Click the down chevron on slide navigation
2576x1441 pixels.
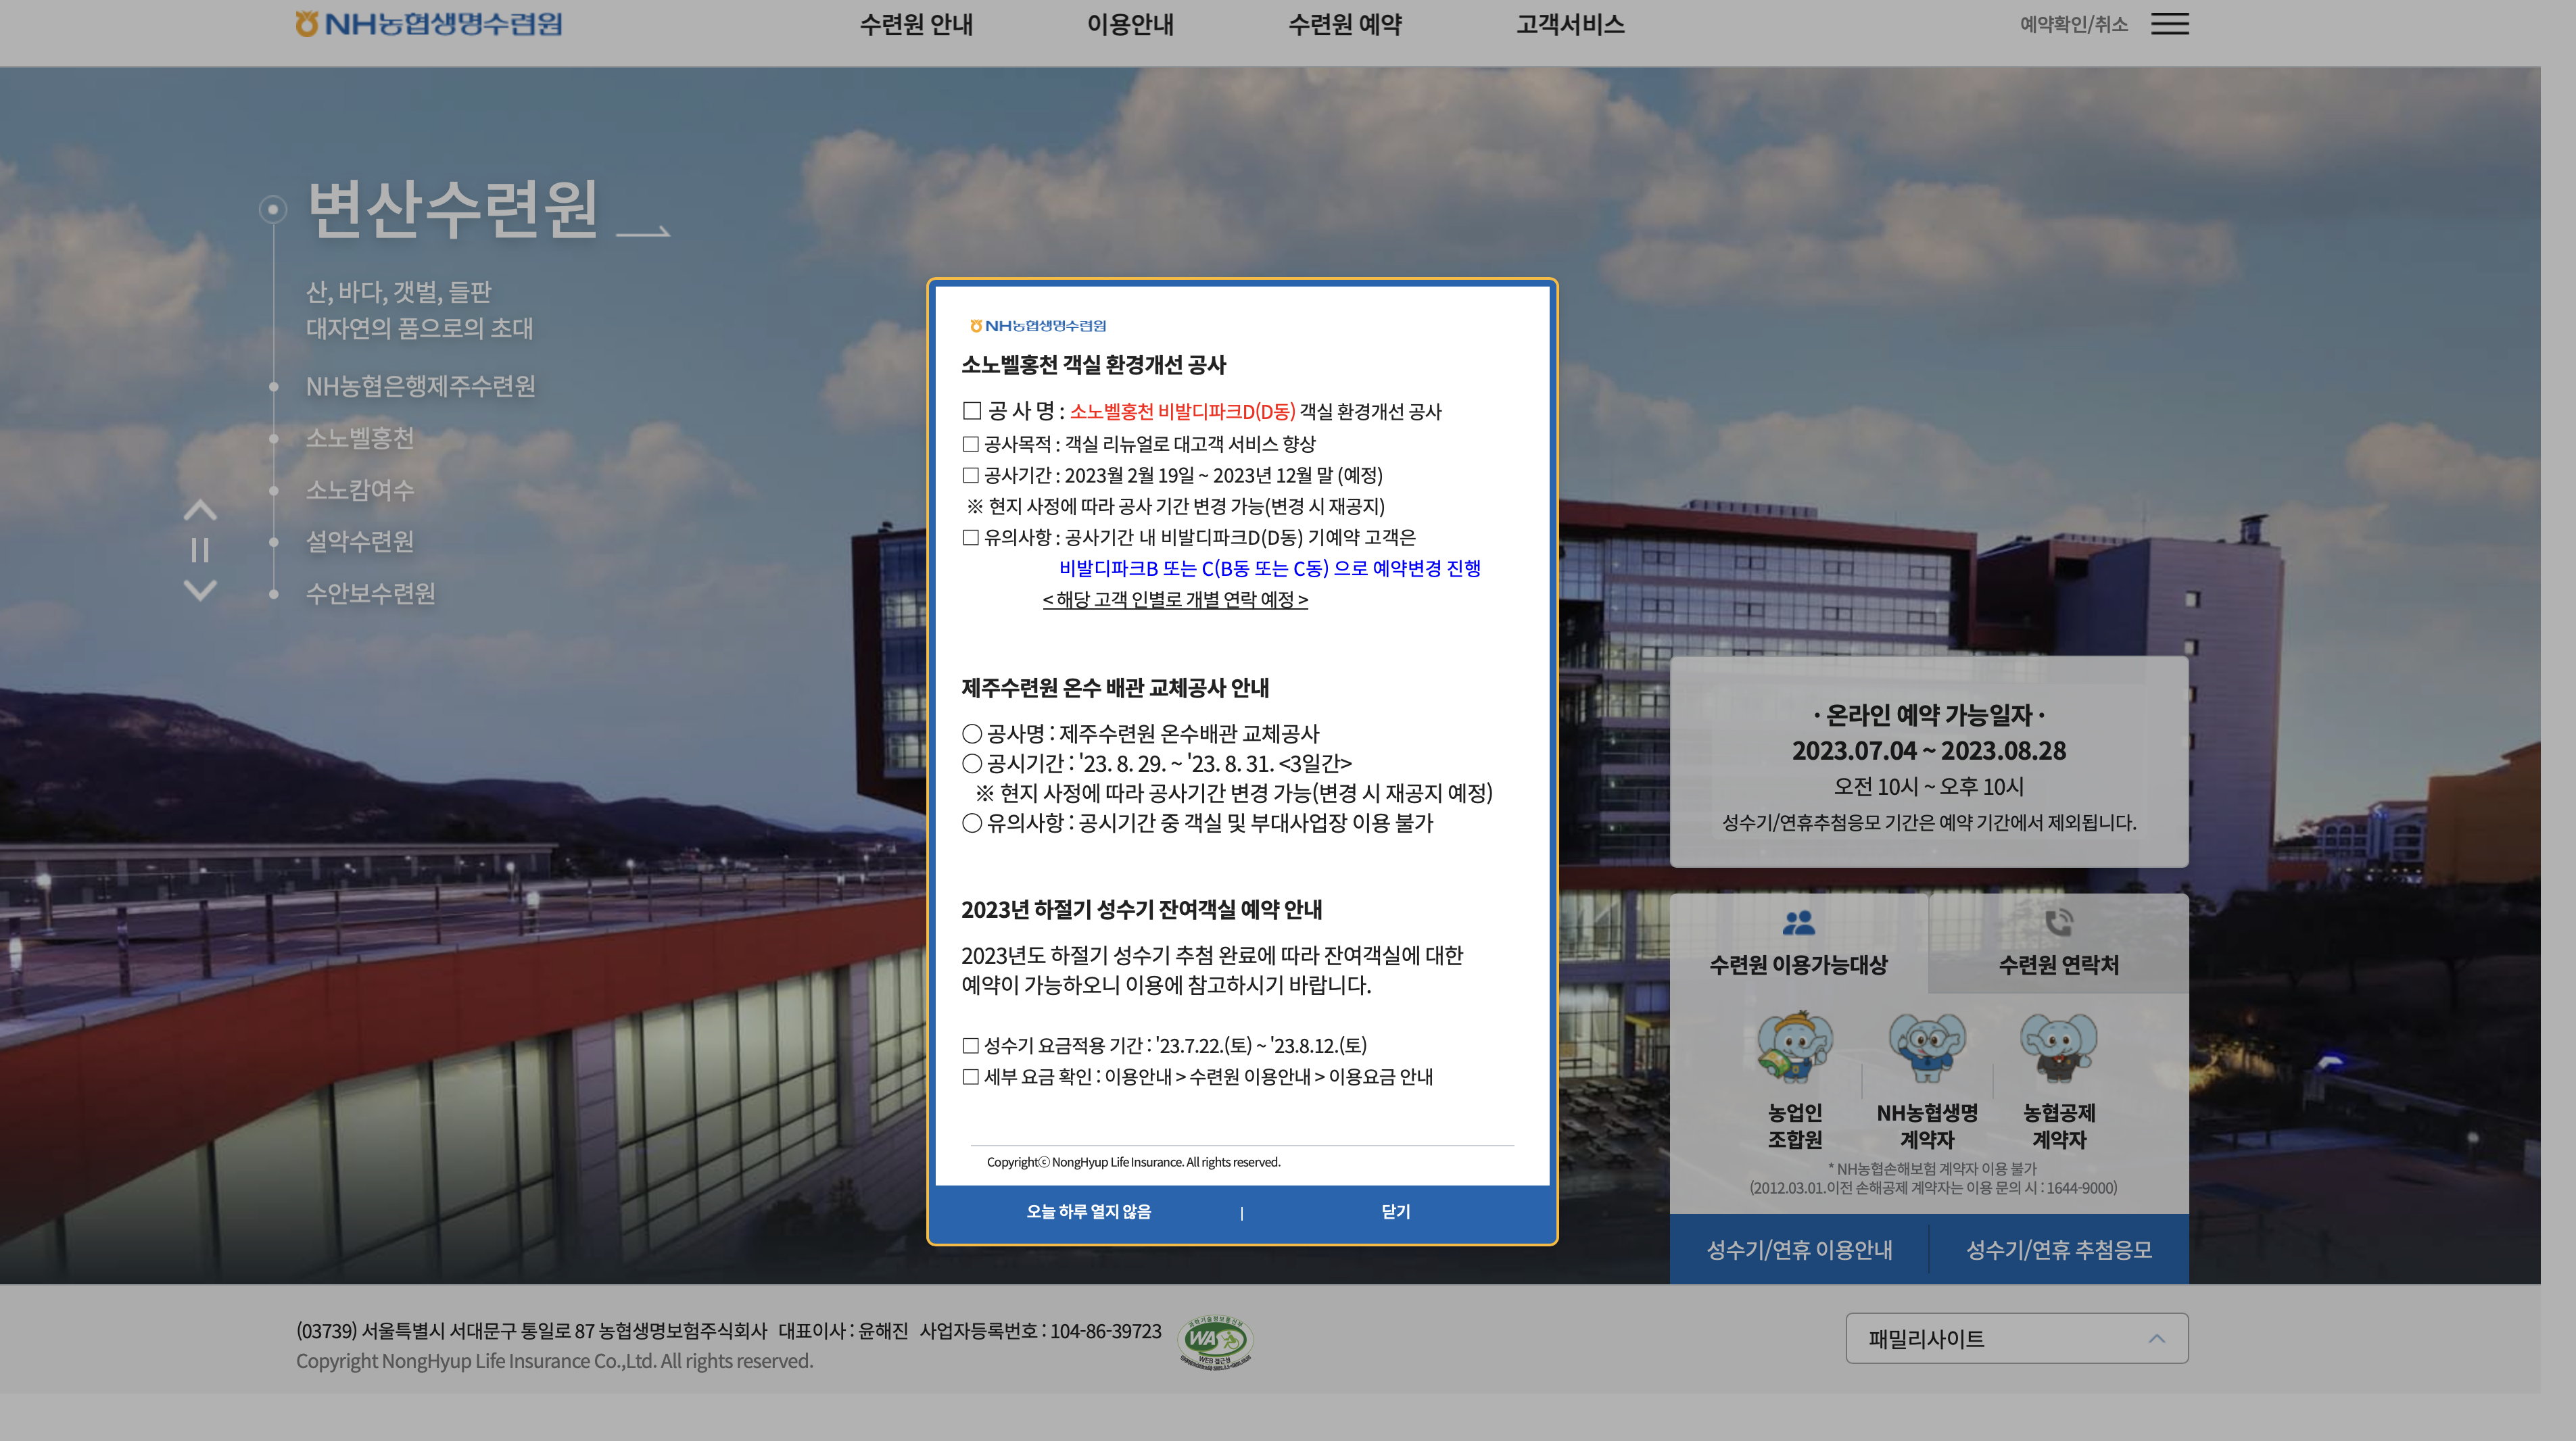pos(200,590)
